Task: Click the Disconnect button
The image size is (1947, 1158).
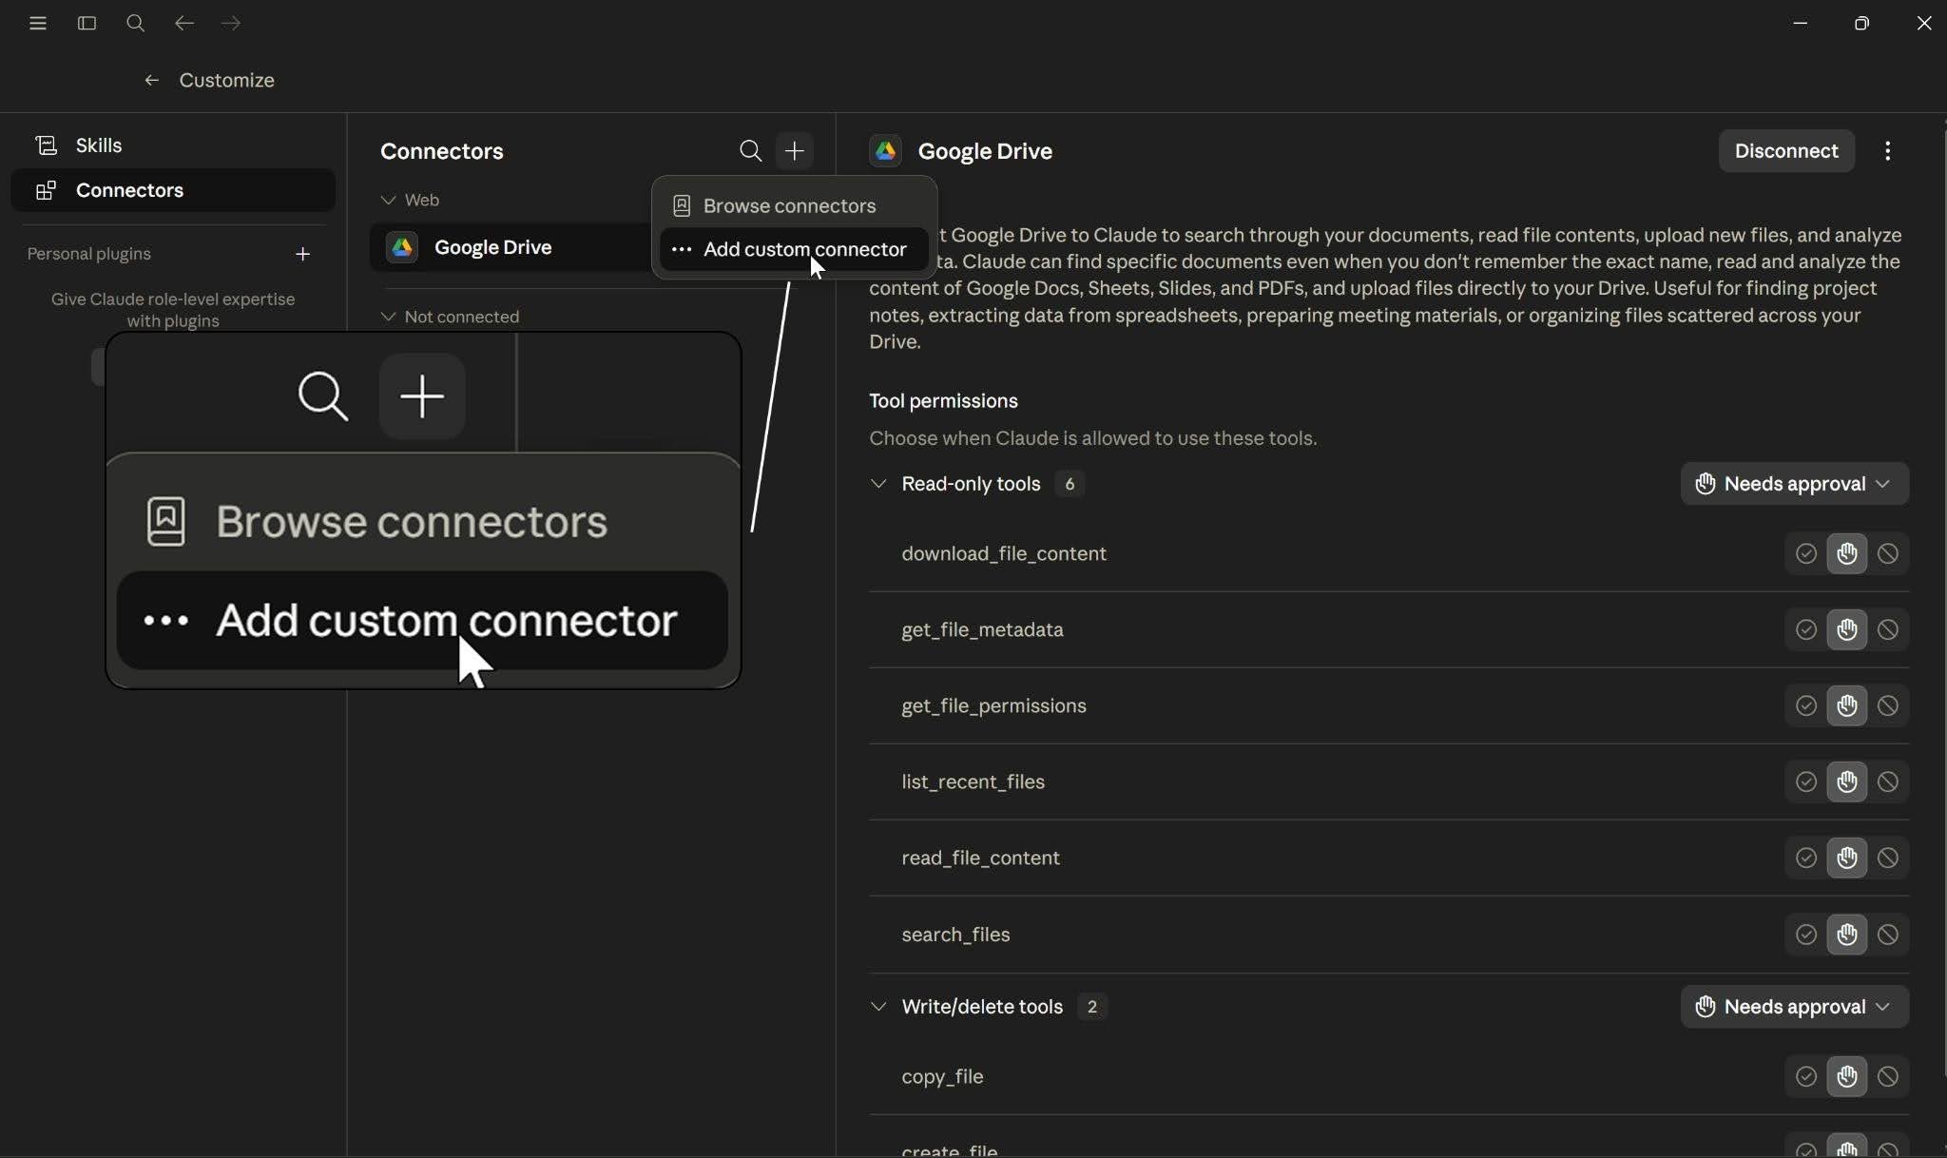Action: click(x=1785, y=151)
